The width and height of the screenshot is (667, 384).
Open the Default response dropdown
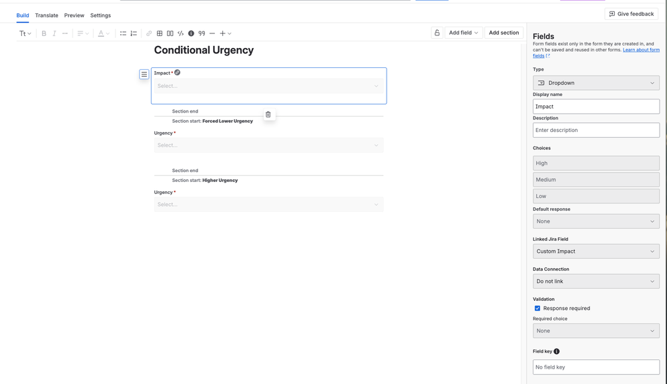pyautogui.click(x=596, y=221)
